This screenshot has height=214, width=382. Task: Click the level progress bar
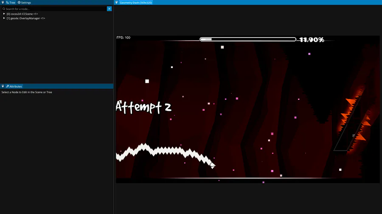tap(248, 39)
